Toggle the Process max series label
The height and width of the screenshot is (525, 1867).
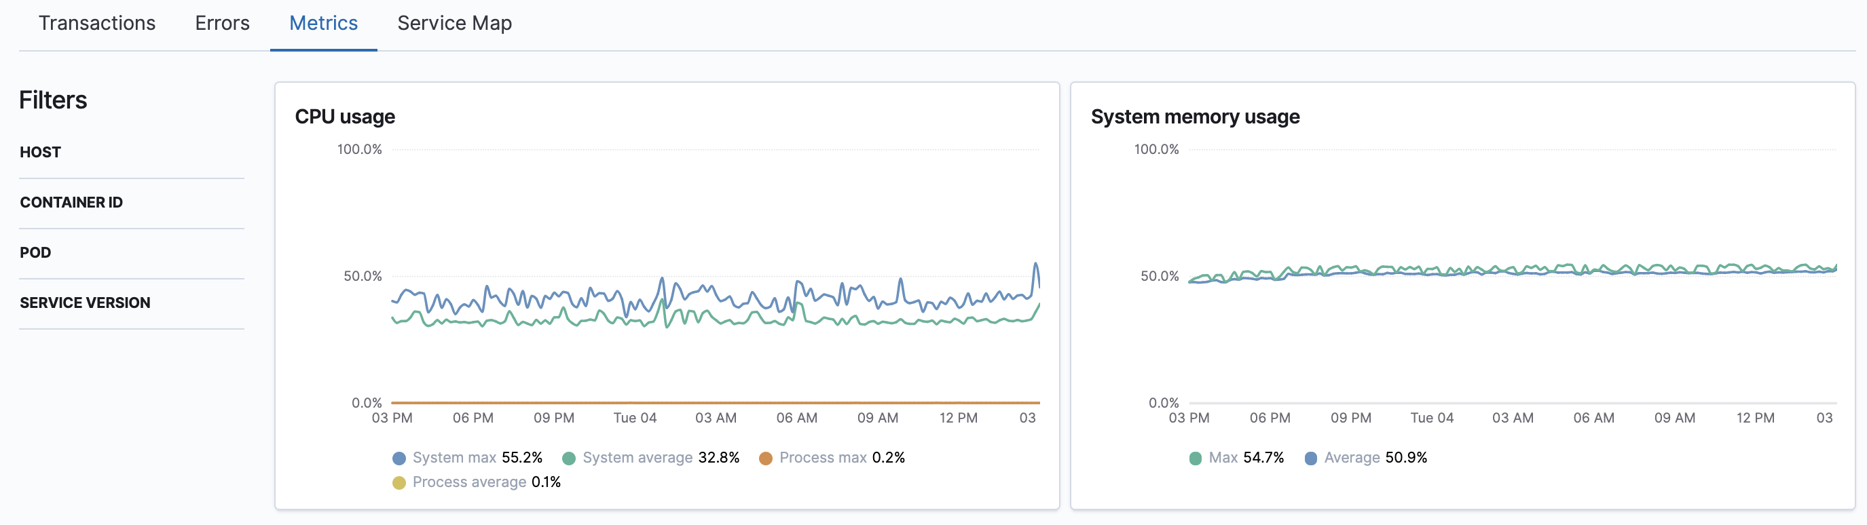coord(823,458)
